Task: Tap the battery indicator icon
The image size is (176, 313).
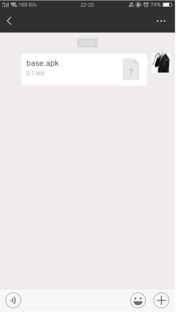Action: pos(168,5)
